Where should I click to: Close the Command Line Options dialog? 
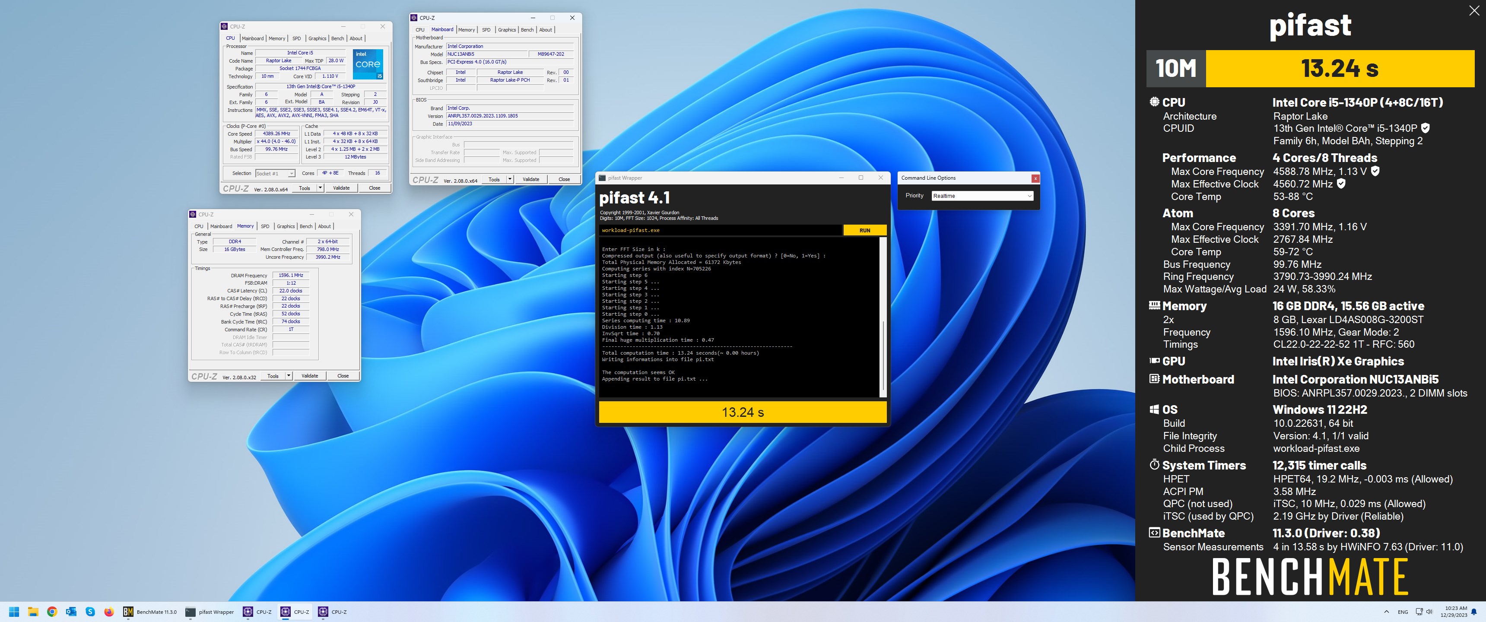point(1035,178)
